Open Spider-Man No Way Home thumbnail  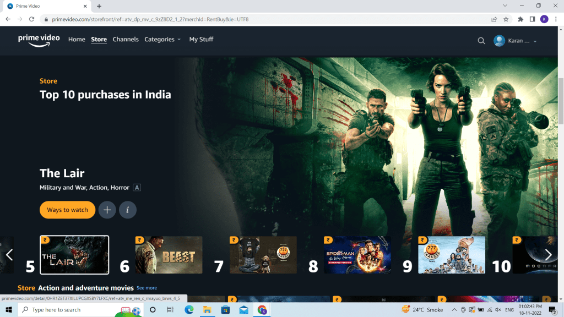point(357,255)
